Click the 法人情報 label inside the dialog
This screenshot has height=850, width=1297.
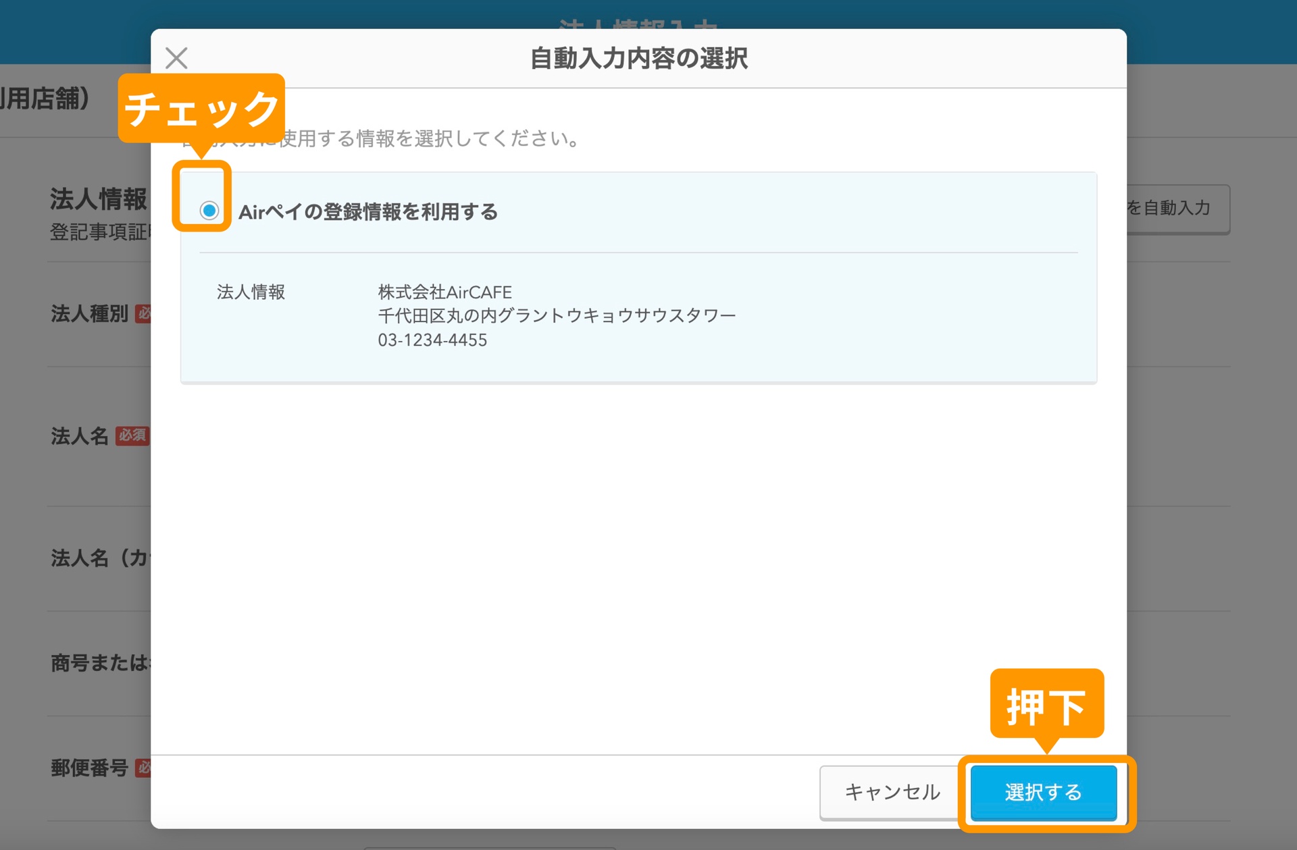pyautogui.click(x=251, y=292)
